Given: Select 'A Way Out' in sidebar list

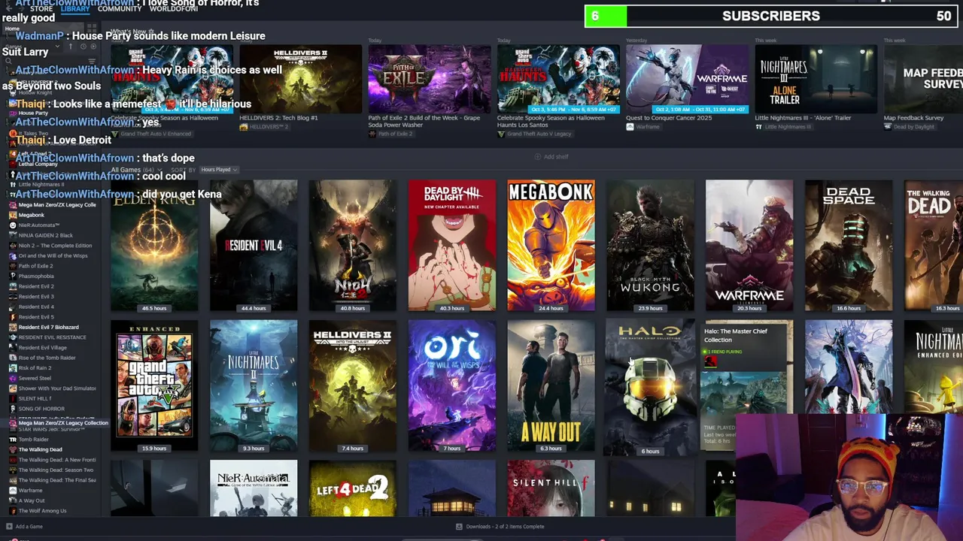Looking at the screenshot, I should (32, 501).
